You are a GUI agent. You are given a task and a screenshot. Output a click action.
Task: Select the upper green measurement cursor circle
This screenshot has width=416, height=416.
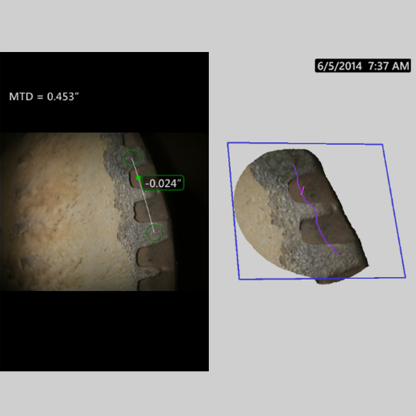(132, 158)
